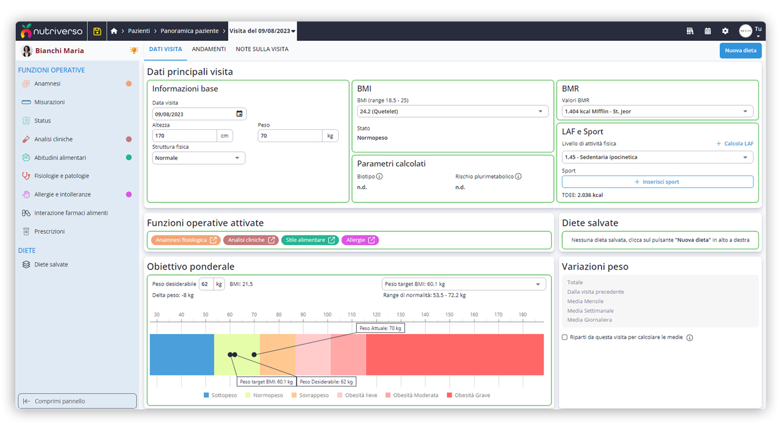The height and width of the screenshot is (439, 781).
Task: Open the date picker calendar icon
Action: pos(239,114)
